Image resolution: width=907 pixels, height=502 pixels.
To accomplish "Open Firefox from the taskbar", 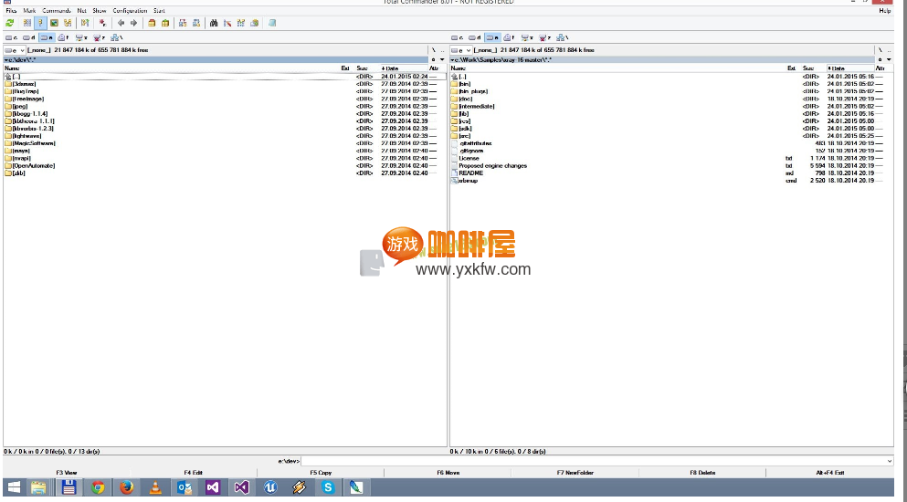I will point(127,487).
